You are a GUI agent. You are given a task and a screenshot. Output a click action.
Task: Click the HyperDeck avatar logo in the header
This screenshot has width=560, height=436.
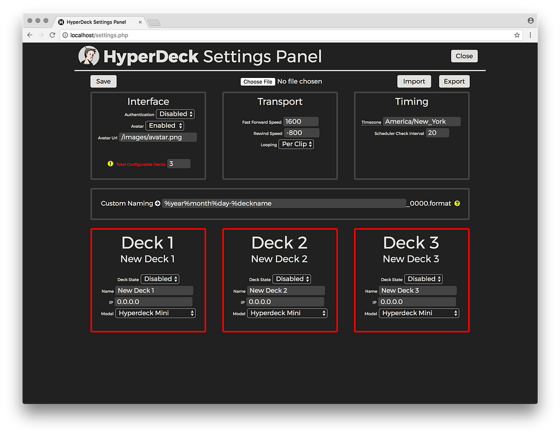coord(88,56)
